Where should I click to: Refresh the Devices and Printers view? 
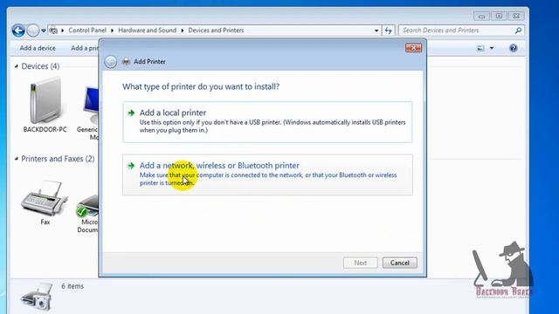[x=388, y=31]
